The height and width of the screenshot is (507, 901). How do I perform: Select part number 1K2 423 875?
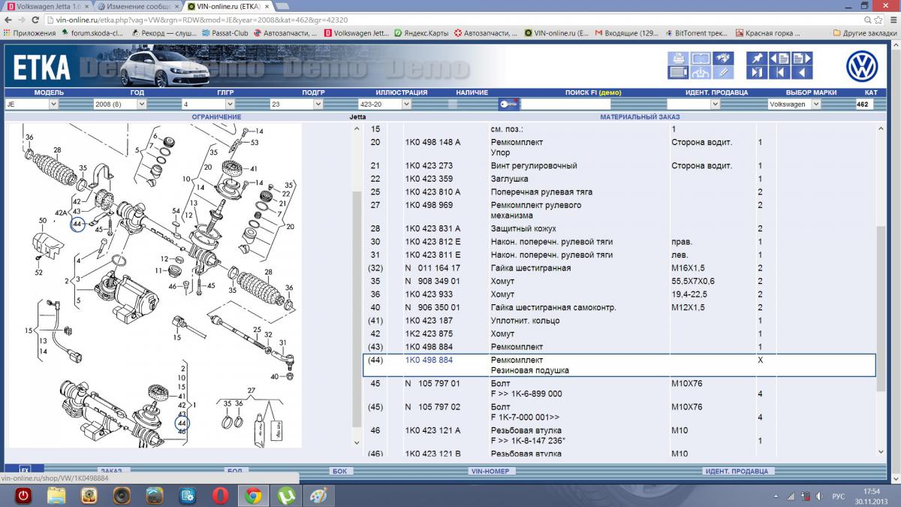(429, 333)
